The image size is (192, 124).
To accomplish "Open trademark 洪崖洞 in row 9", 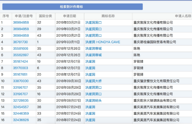I will pyautogui.click(x=90, y=75).
